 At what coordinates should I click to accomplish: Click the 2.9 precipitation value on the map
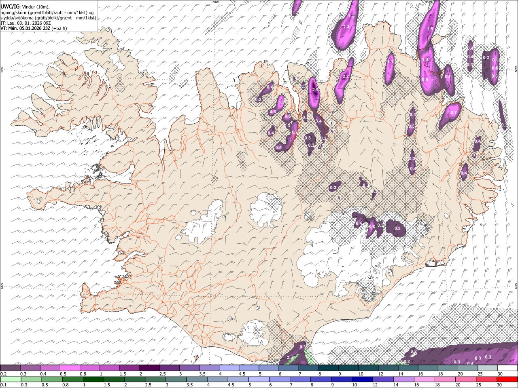click(x=315, y=90)
